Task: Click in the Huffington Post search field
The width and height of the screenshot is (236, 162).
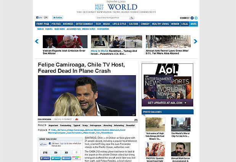Action: (x=112, y=18)
